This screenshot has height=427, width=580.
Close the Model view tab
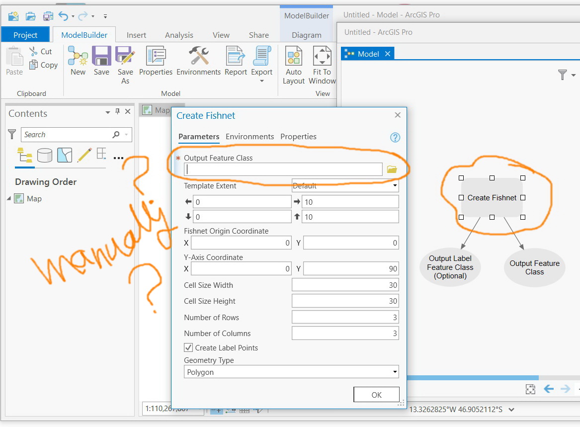(x=388, y=54)
